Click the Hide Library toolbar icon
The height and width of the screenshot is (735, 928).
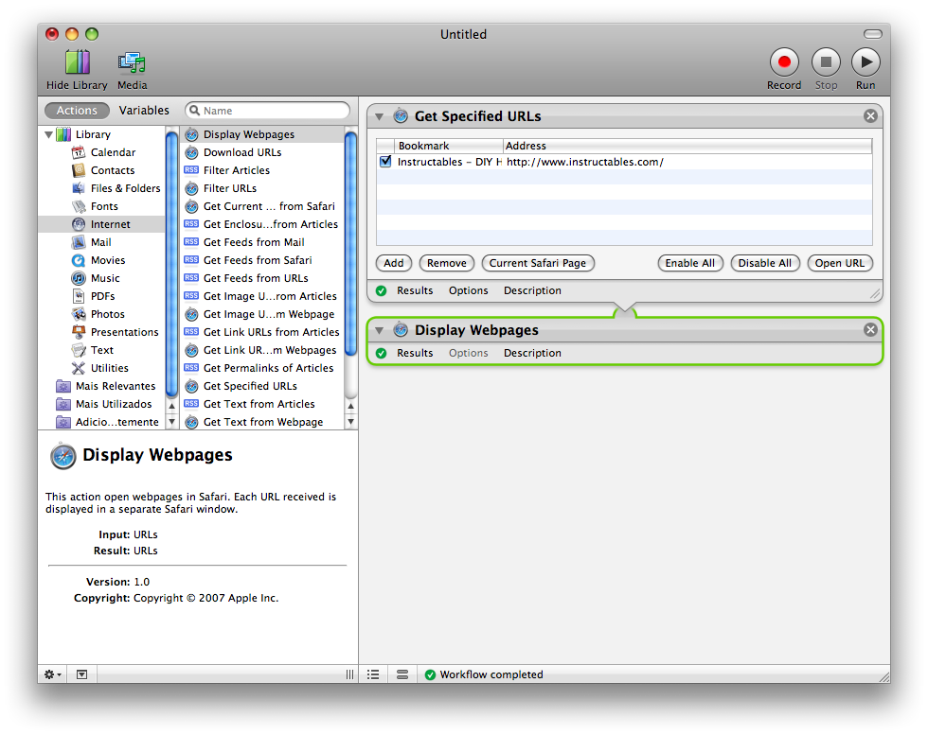(x=77, y=70)
